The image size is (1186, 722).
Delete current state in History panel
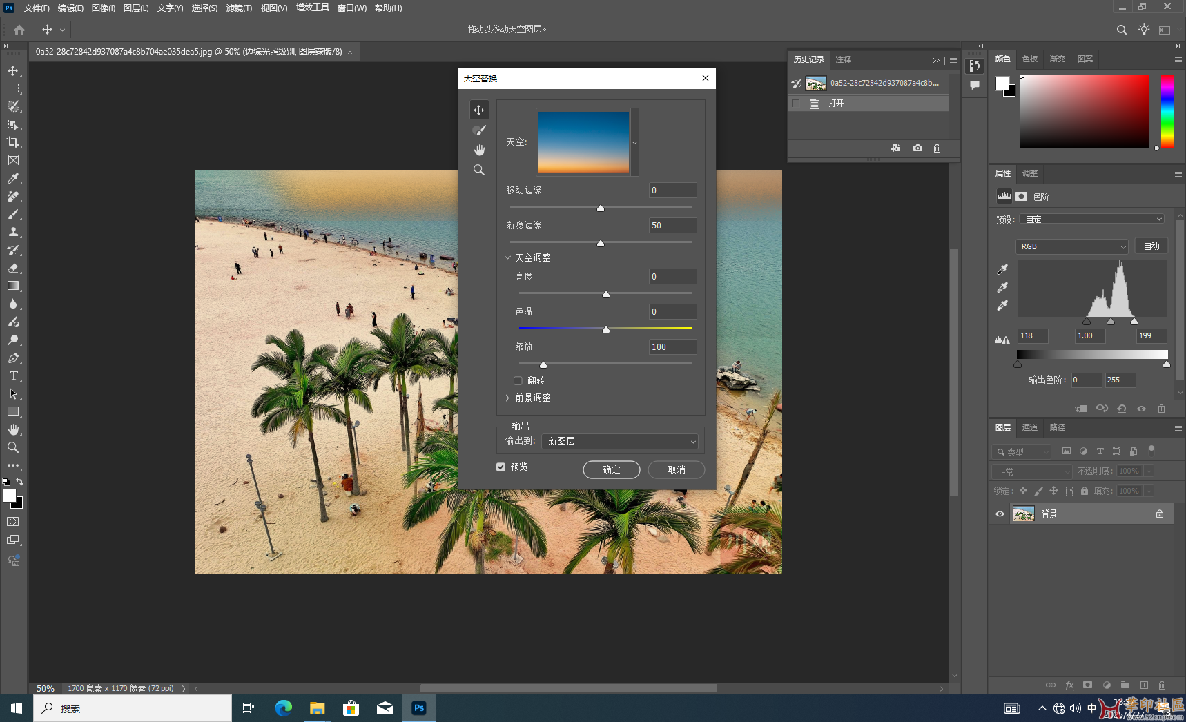tap(937, 148)
